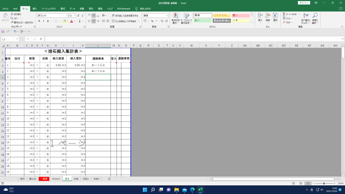Viewport: 345px width, 194px height.
Task: Toggle bold formatting
Action: click(39, 21)
